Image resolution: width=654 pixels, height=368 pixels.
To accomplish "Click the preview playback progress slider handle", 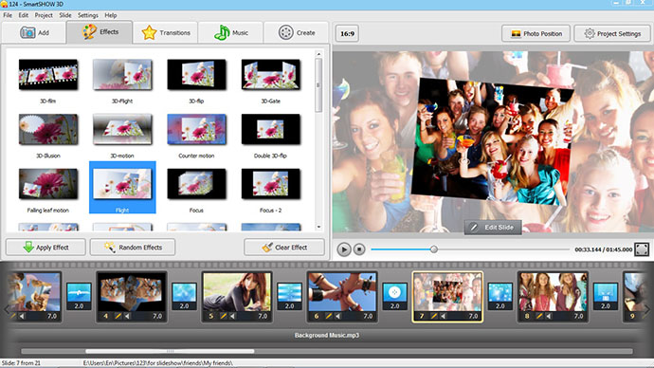I will [x=434, y=249].
